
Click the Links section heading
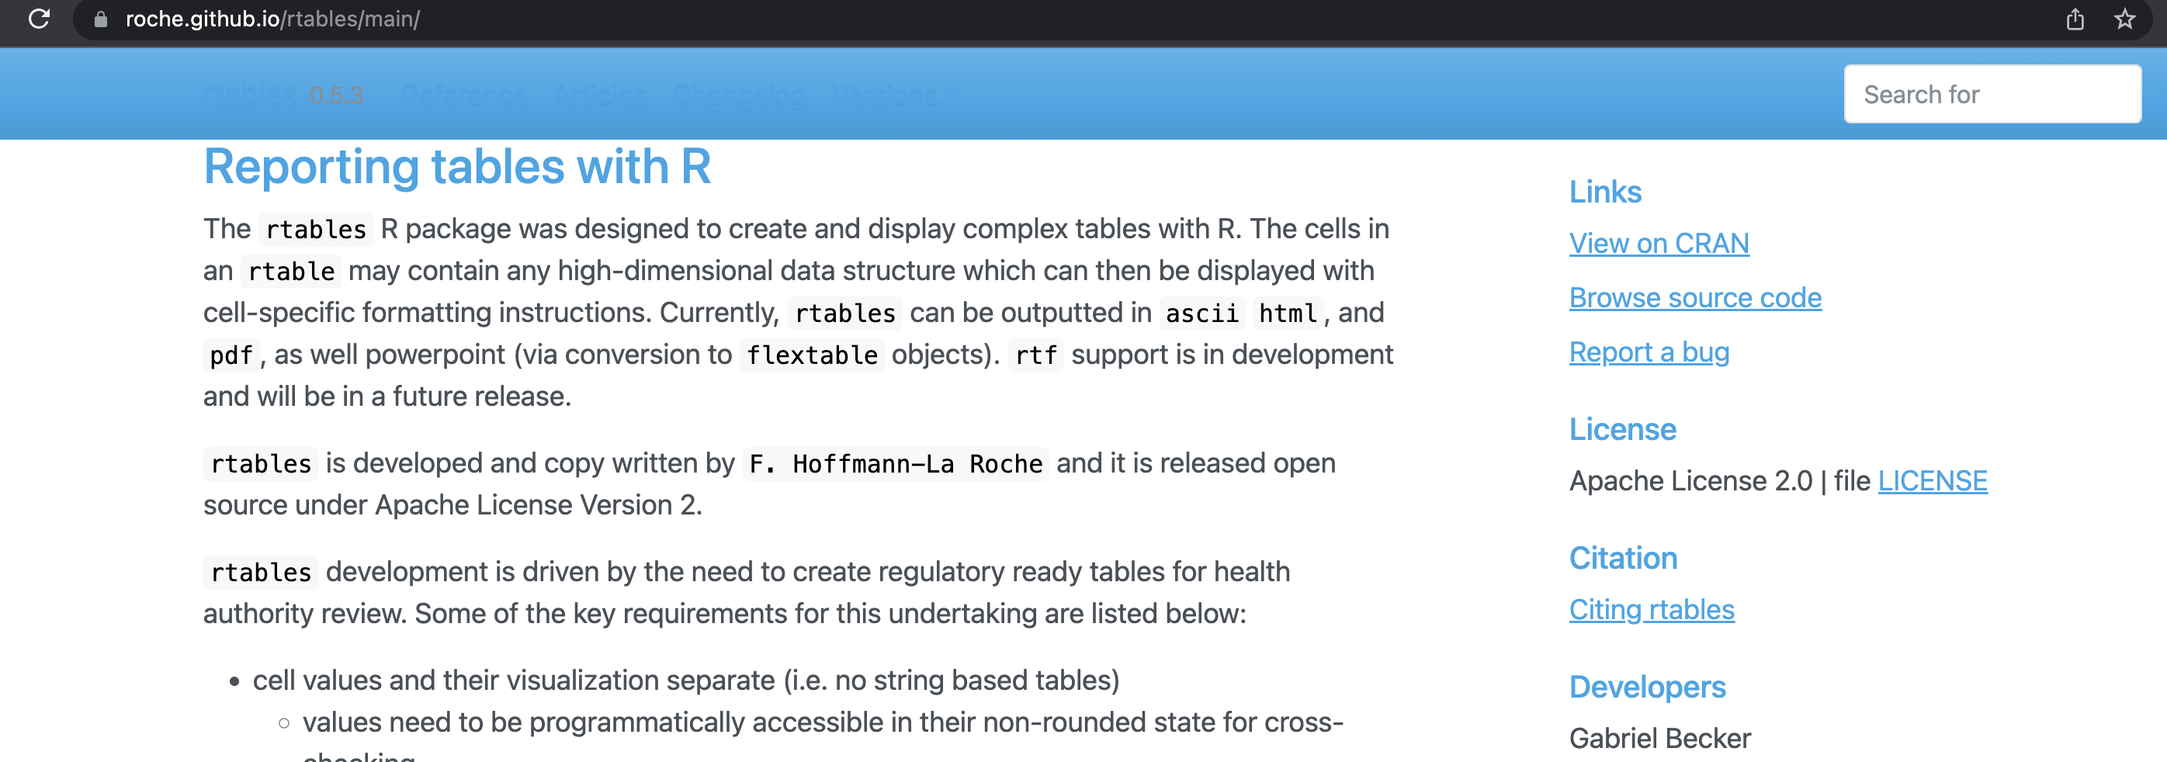(1604, 192)
